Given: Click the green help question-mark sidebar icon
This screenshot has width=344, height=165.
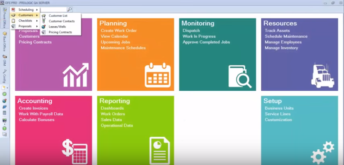Looking at the screenshot, I should coord(4,128).
